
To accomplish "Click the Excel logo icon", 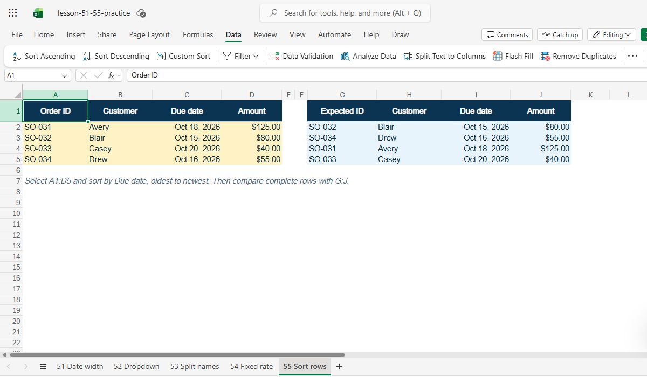I will click(x=38, y=13).
